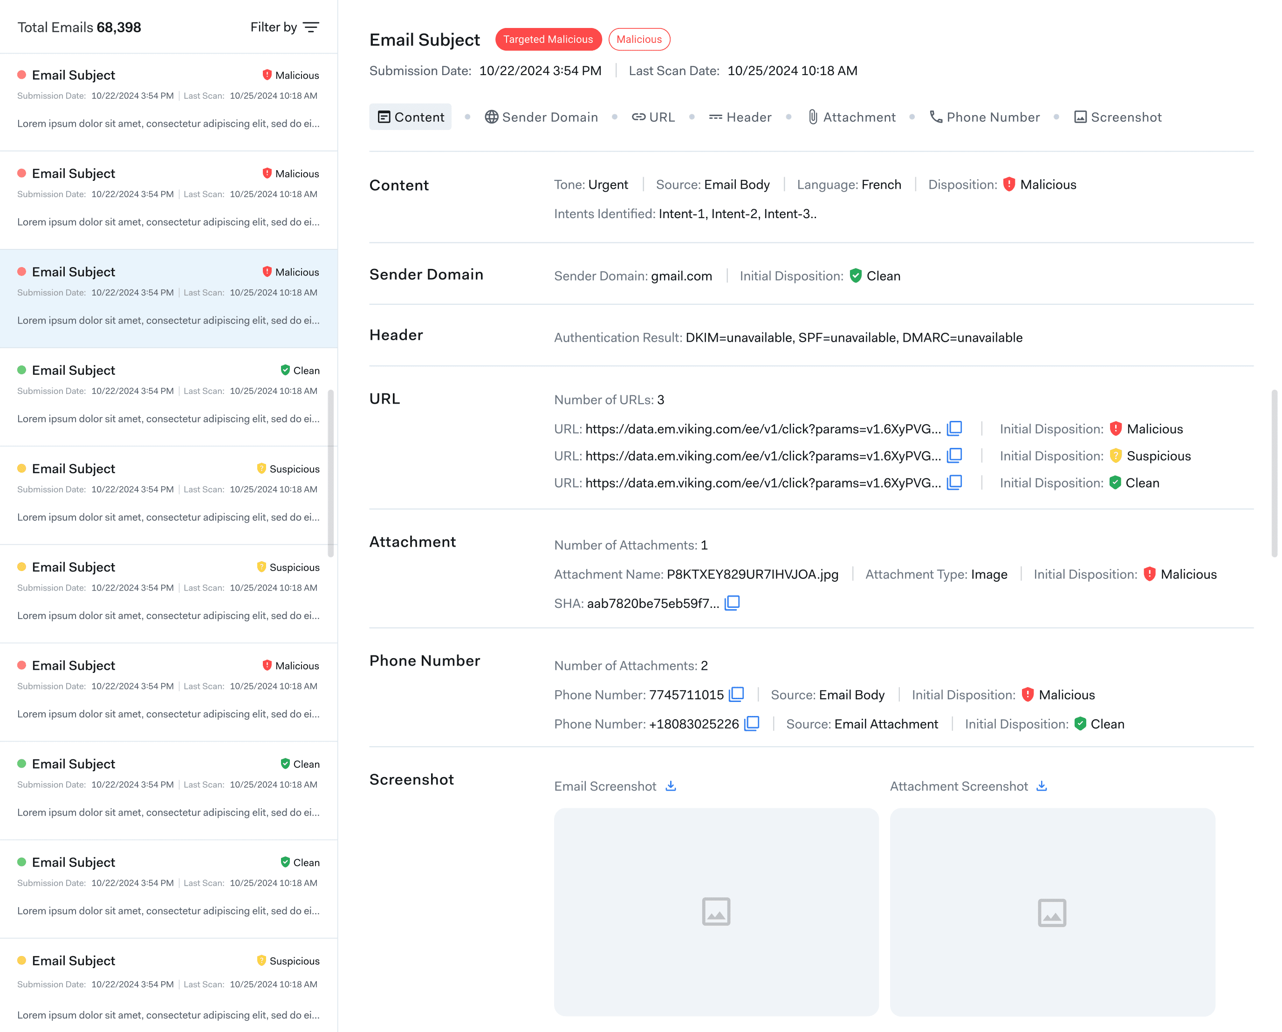This screenshot has width=1282, height=1032.
Task: Copy the attachment SHA hash
Action: (732, 603)
